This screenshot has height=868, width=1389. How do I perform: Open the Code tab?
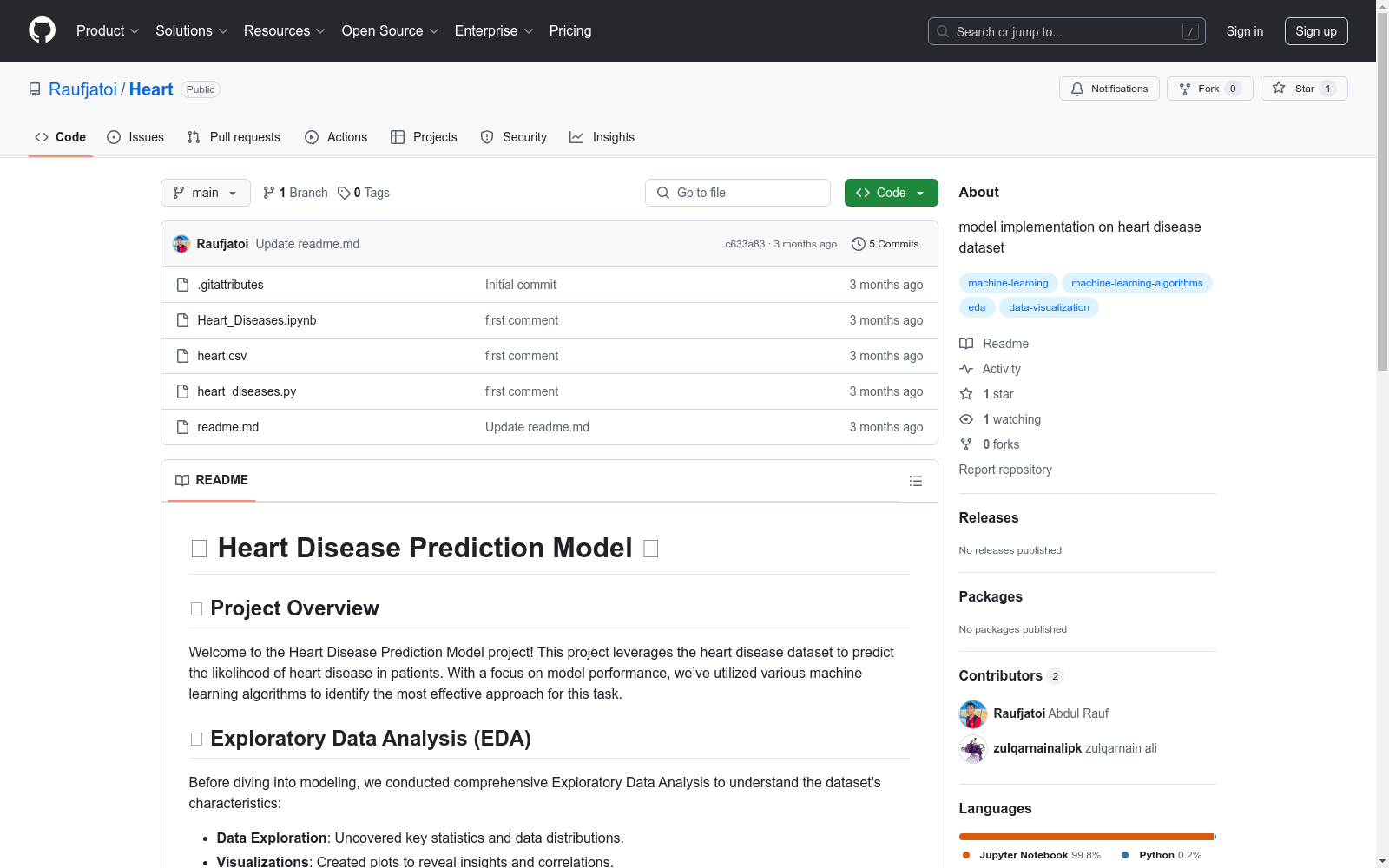(x=61, y=137)
